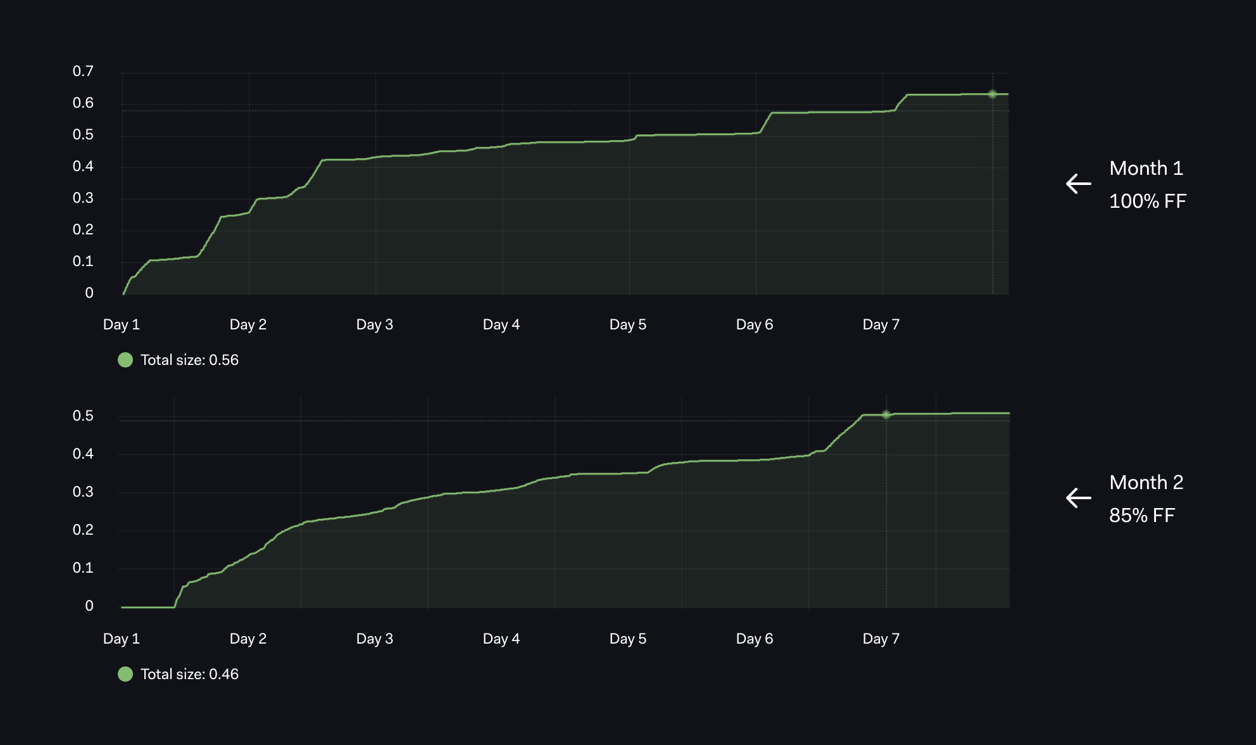The width and height of the screenshot is (1256, 745).
Task: Click the arrow pointing to Month 1 chart
Action: tap(1078, 184)
